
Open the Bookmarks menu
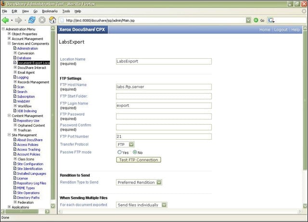point(50,11)
